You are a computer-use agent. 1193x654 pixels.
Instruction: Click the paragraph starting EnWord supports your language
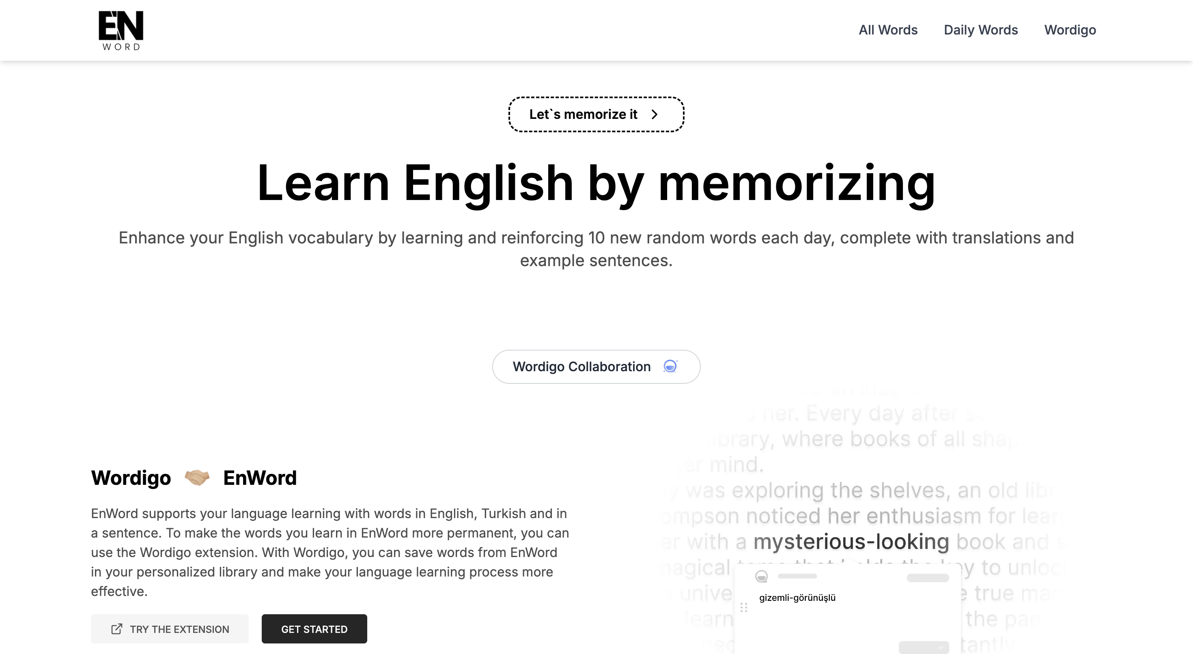tap(330, 552)
